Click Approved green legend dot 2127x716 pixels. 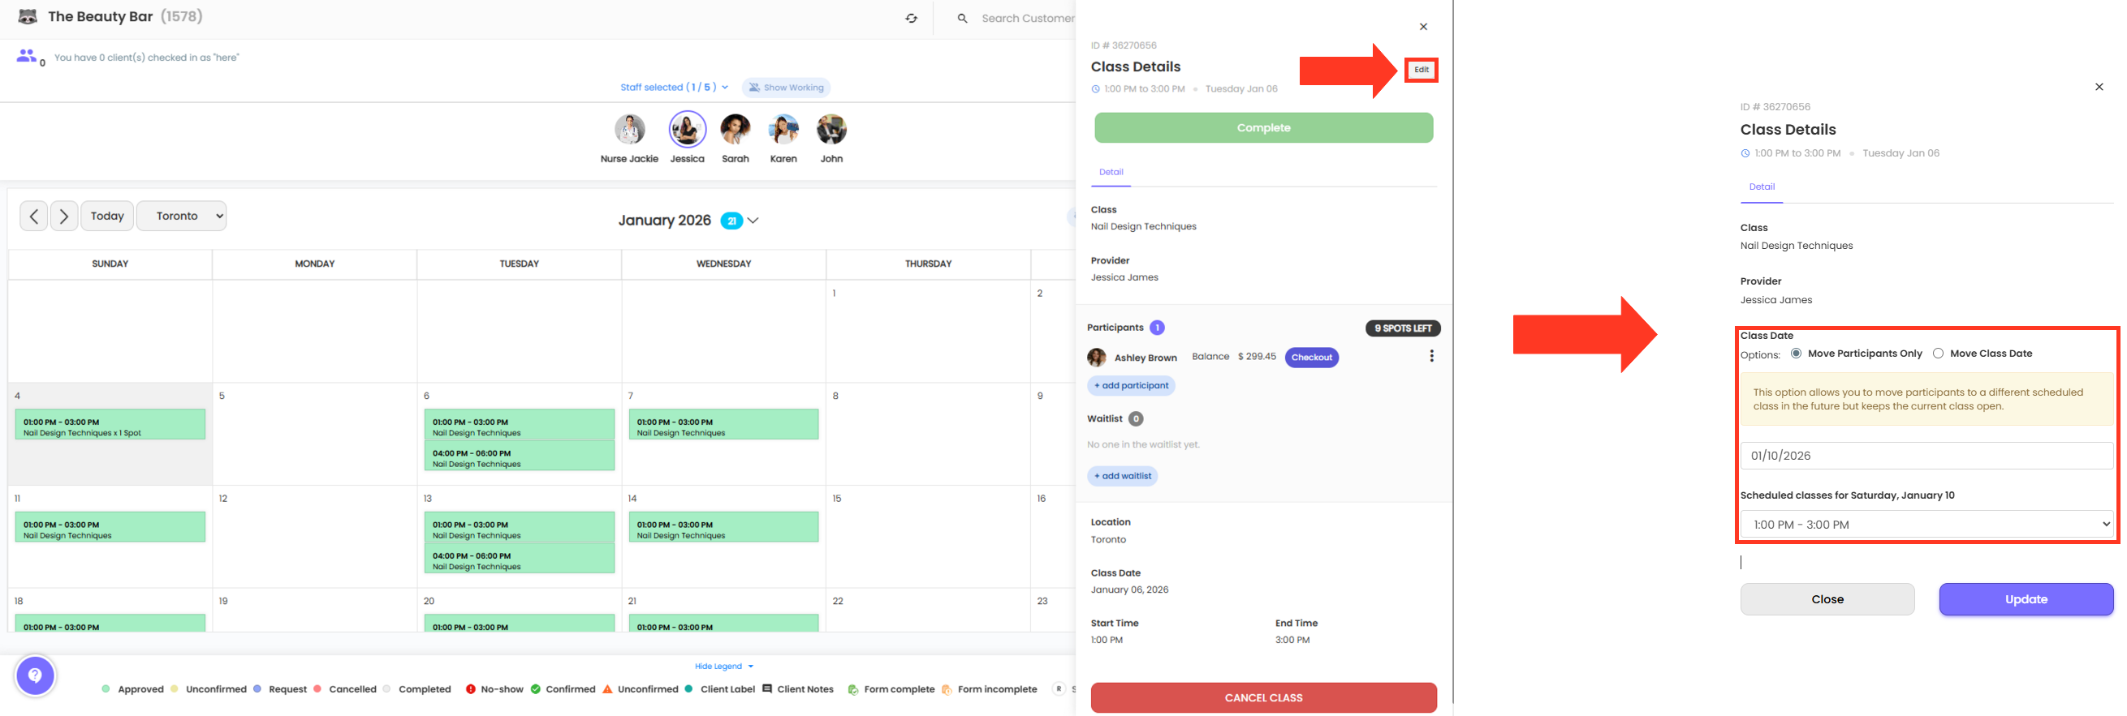106,688
